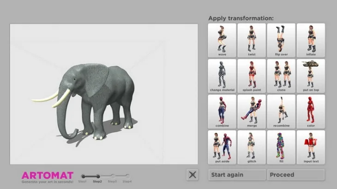Click the elephant model in the preview
Screen dimensions: 337x189
(x=85, y=102)
